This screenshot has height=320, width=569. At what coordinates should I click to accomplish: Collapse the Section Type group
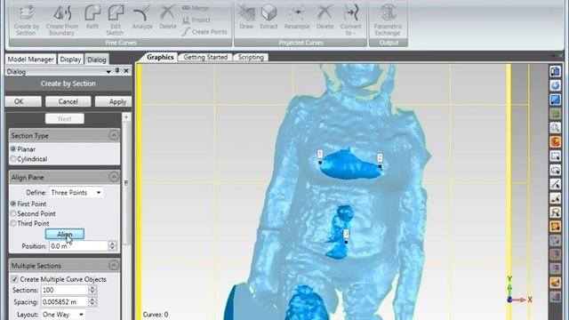point(114,135)
